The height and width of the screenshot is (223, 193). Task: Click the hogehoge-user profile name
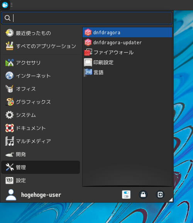(41, 195)
